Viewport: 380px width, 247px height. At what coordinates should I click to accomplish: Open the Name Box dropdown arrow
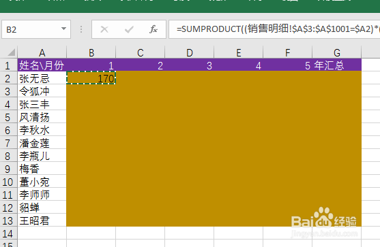[63, 29]
